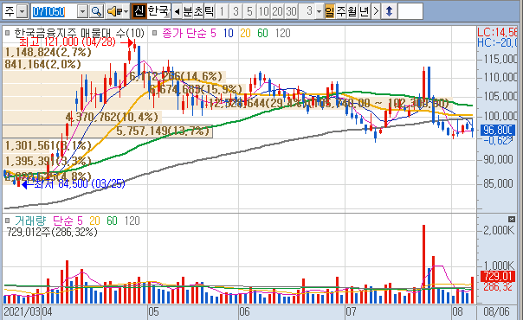Click the volume-at-price label 4,370,762(10.4%)
Image resolution: width=523 pixels, height=320 pixels.
112,118
